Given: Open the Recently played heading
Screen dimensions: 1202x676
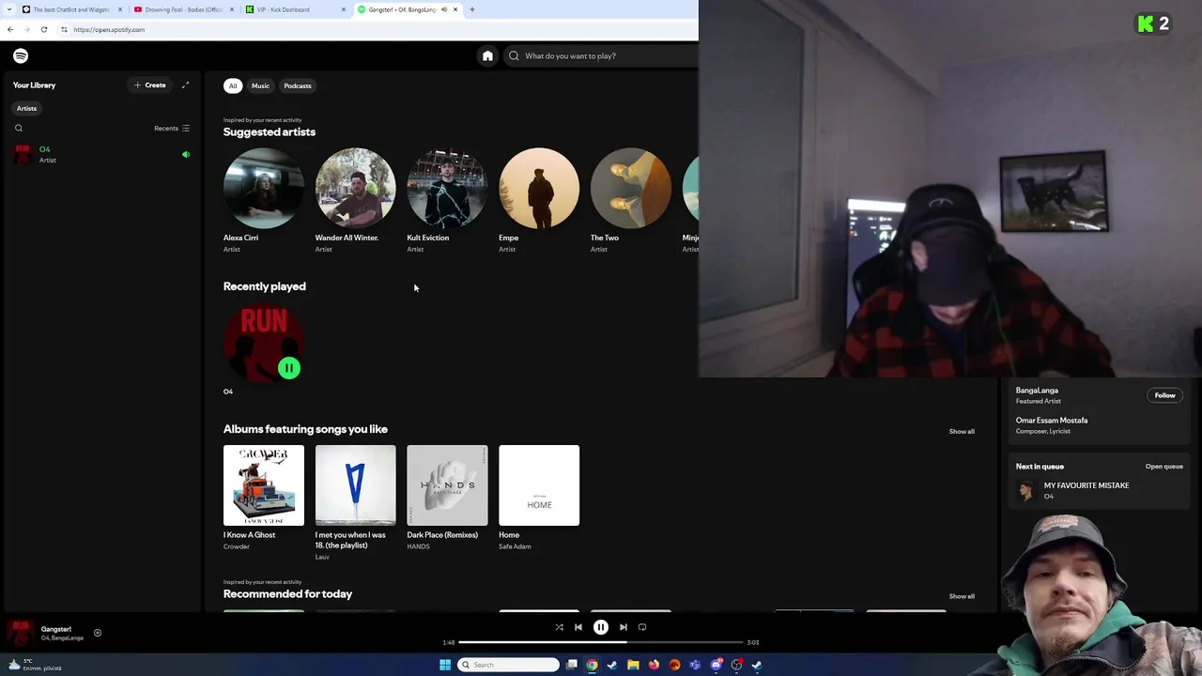Looking at the screenshot, I should pos(265,286).
